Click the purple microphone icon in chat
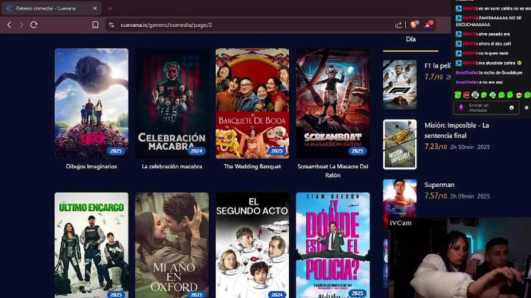The height and width of the screenshot is (298, 531). (460, 108)
